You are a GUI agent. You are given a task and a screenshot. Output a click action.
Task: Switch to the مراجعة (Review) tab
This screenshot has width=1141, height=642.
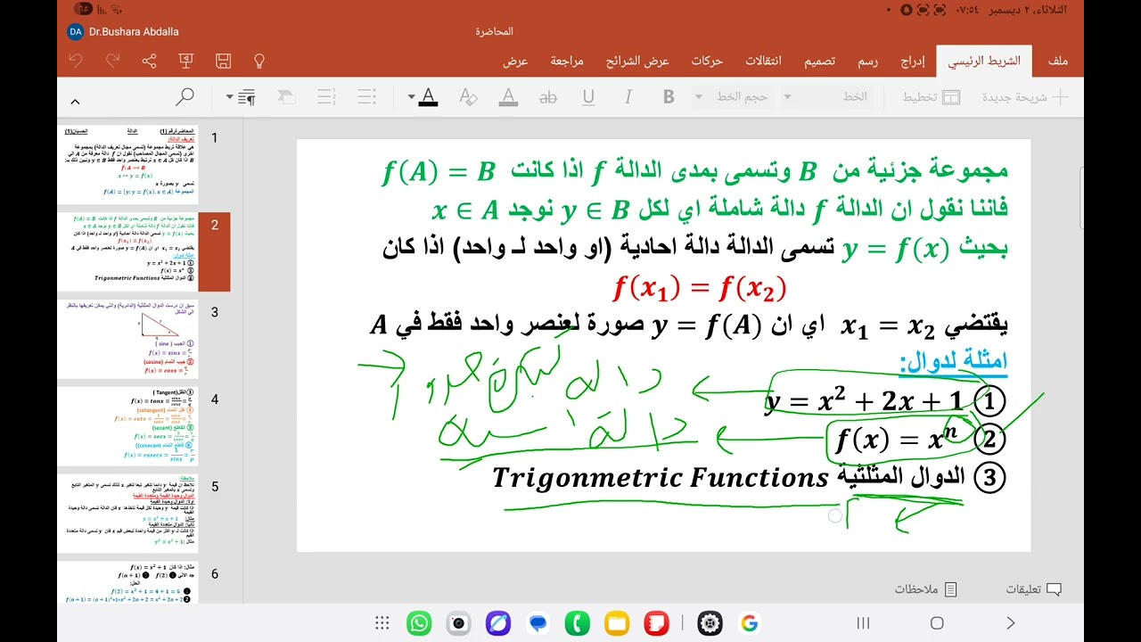coord(567,62)
